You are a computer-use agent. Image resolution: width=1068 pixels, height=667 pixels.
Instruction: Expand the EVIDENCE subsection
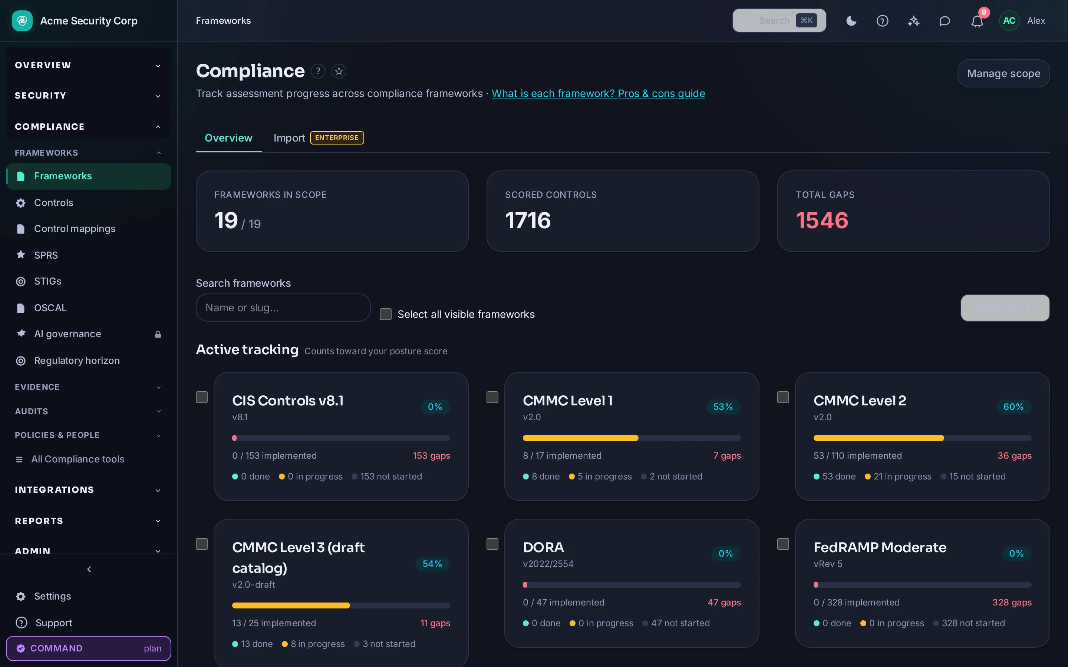coord(89,387)
